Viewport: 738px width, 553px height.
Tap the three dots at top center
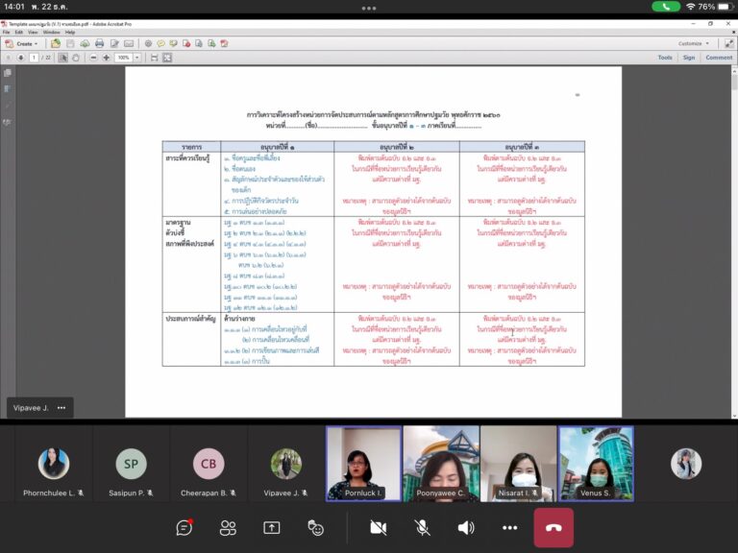[369, 8]
